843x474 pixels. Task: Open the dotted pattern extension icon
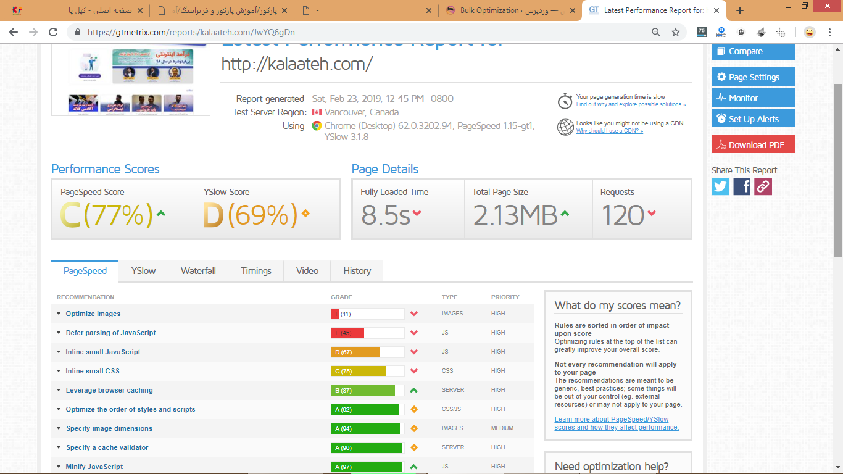click(781, 32)
